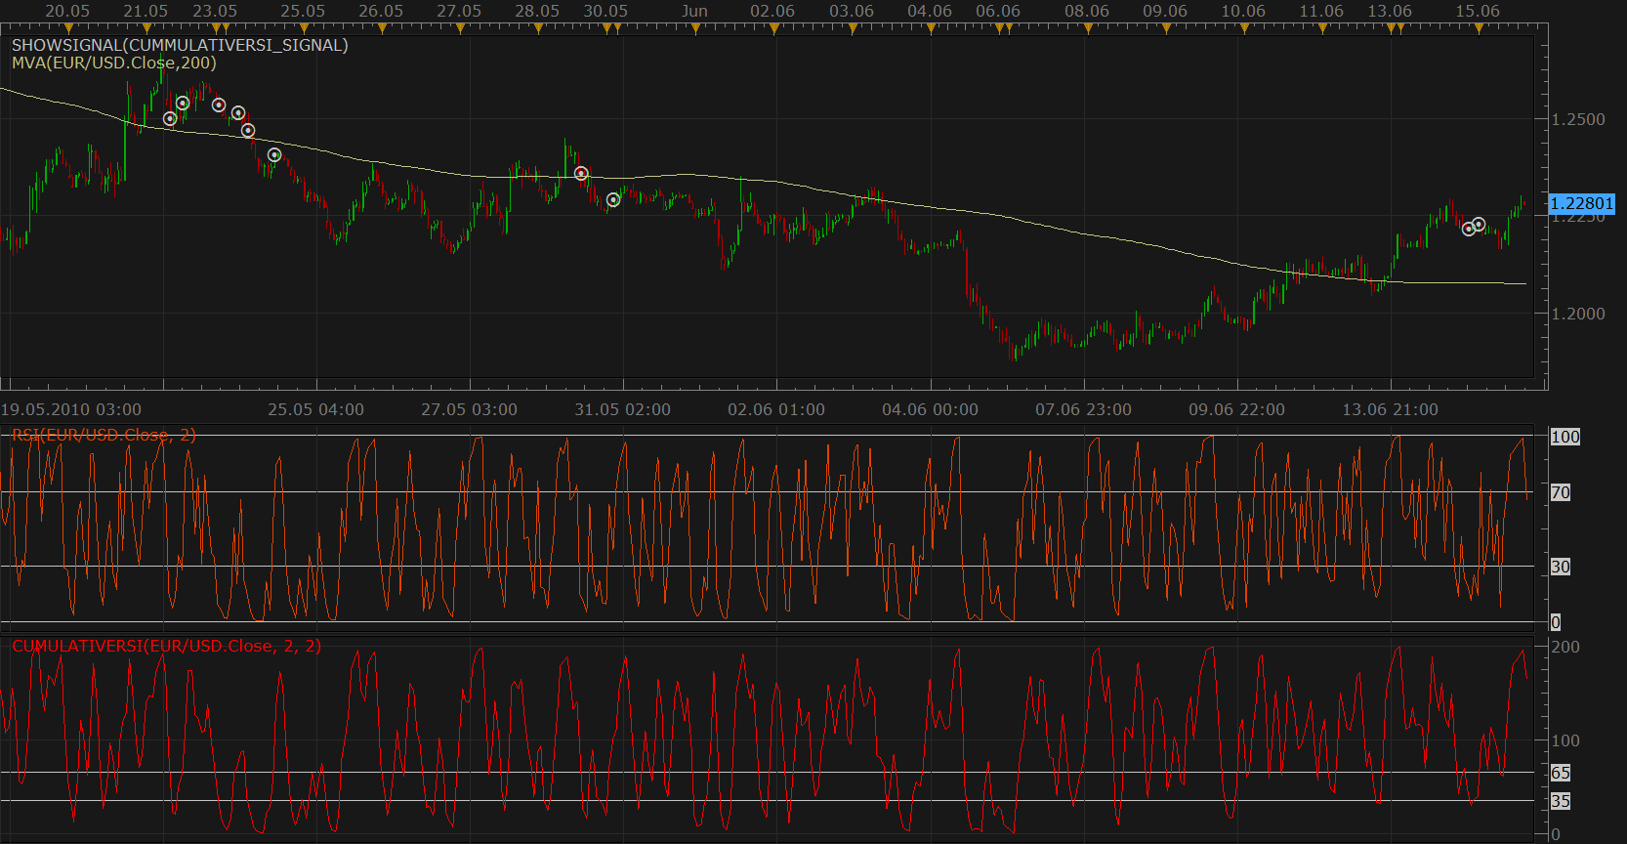This screenshot has width=1627, height=844.
Task: Select the SHOWSIGNAL(CUMMULATIVERSI_SIGNAL) indicator label
Action: (x=180, y=45)
